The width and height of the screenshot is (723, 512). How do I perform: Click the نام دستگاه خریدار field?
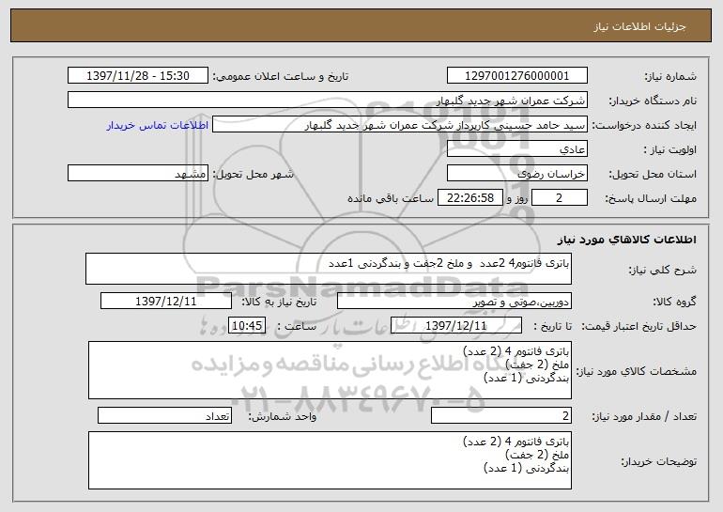click(328, 101)
